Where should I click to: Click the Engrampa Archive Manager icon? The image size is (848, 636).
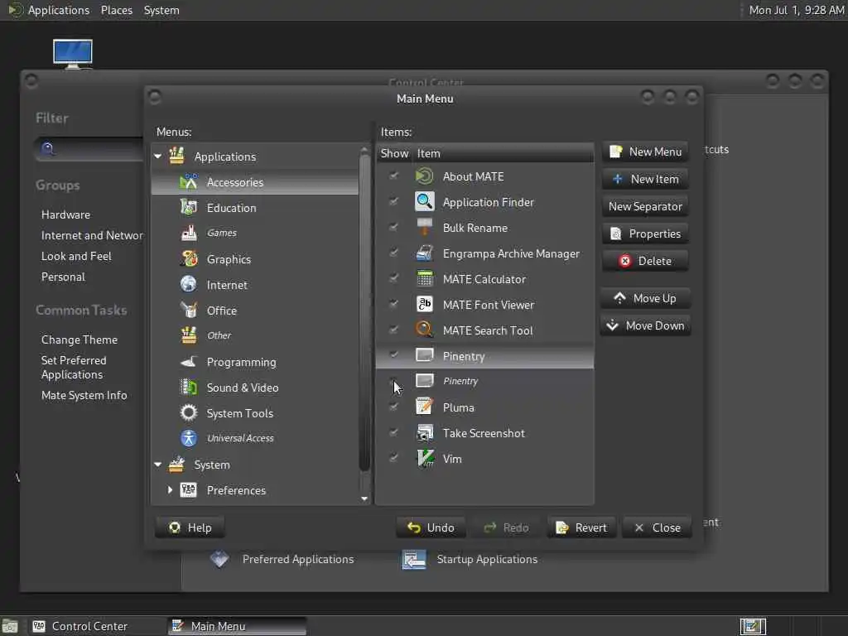tap(425, 253)
